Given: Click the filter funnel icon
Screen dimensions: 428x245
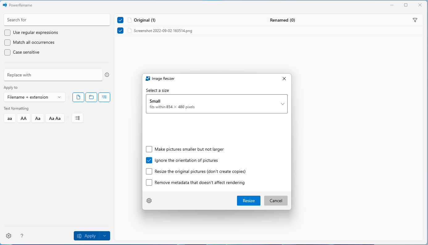Looking at the screenshot, I should (x=415, y=20).
